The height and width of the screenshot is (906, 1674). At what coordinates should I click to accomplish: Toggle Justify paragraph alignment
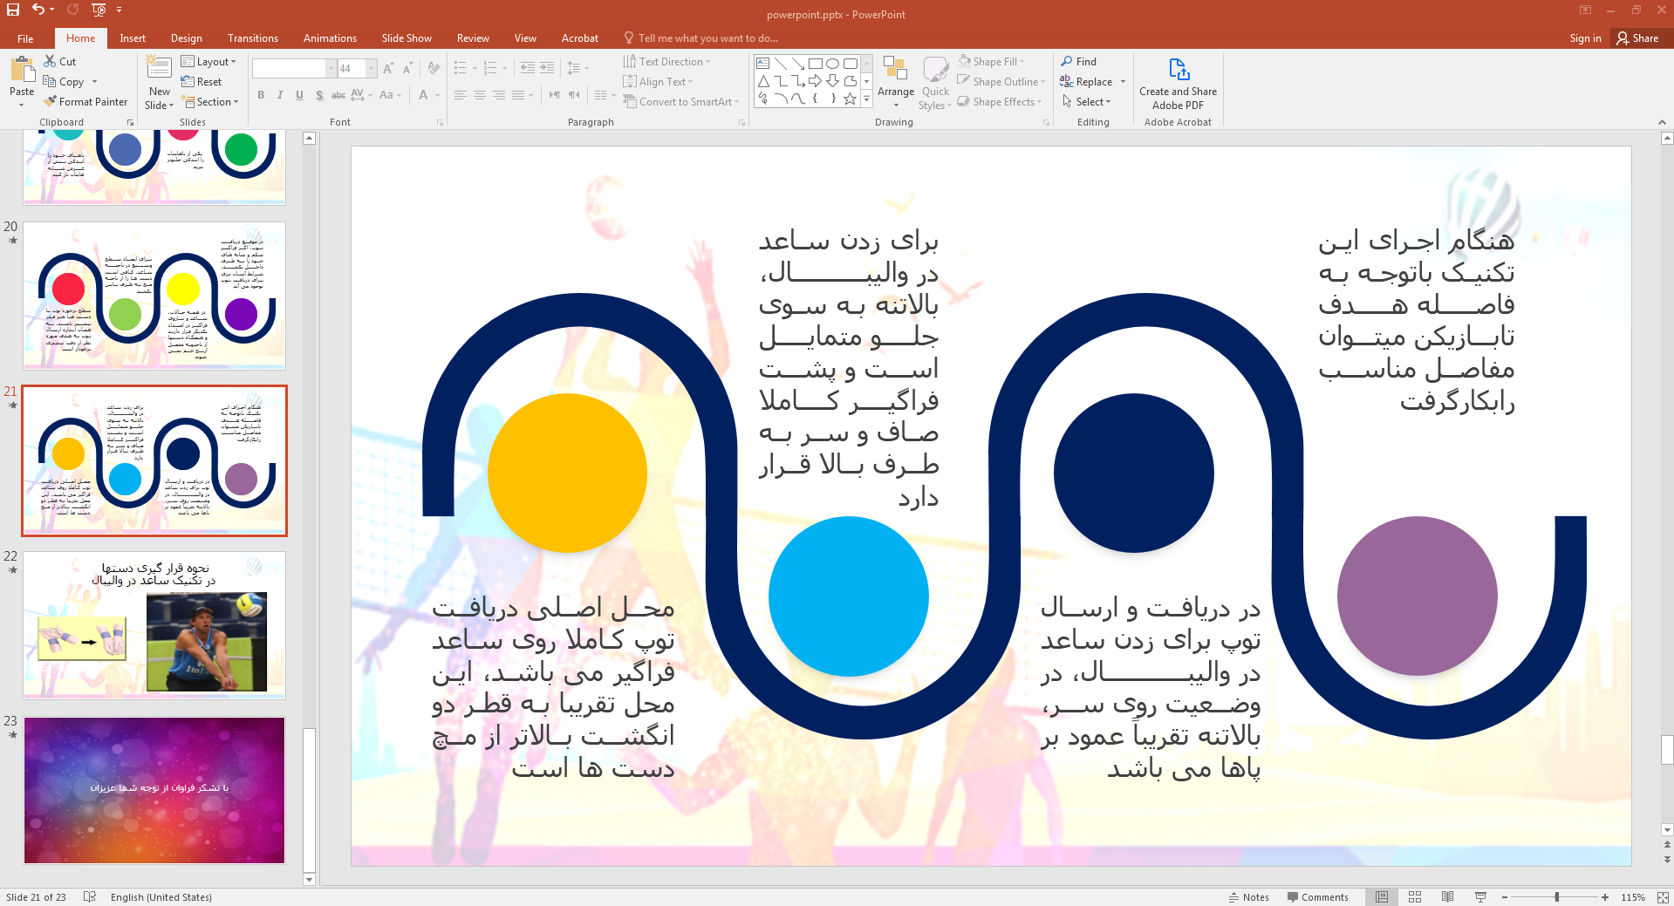(x=518, y=95)
